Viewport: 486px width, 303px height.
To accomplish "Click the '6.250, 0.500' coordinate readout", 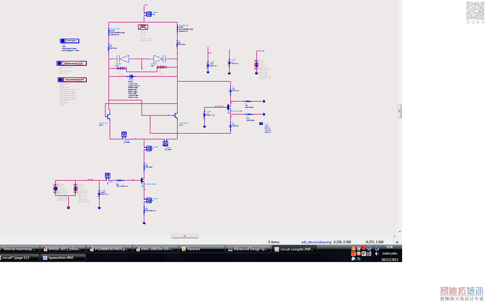I will 342,242.
